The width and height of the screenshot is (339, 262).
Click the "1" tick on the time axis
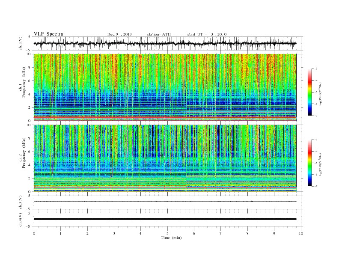tap(60, 233)
